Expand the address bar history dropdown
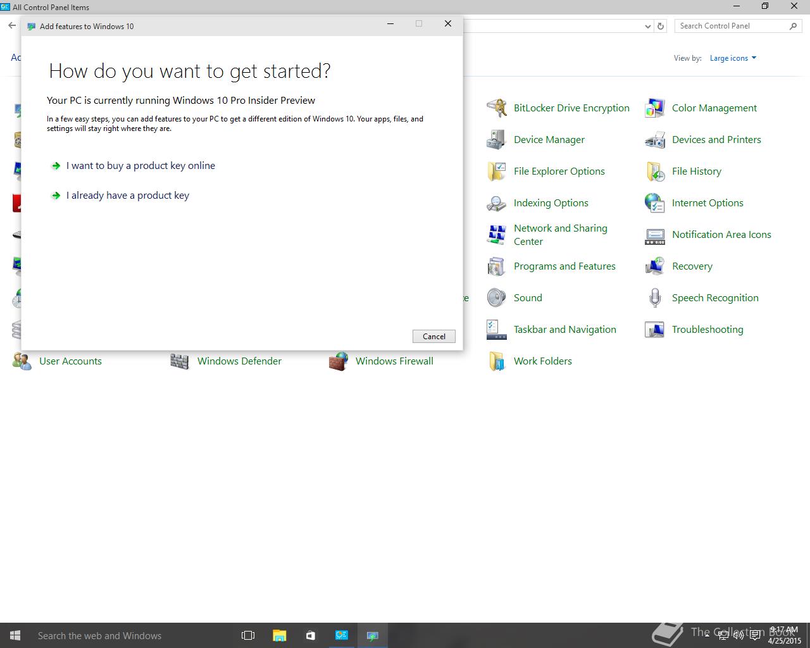The width and height of the screenshot is (810, 648). click(647, 26)
